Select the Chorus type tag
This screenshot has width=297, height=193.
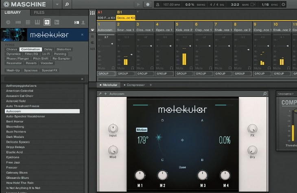pyautogui.click(x=11, y=49)
